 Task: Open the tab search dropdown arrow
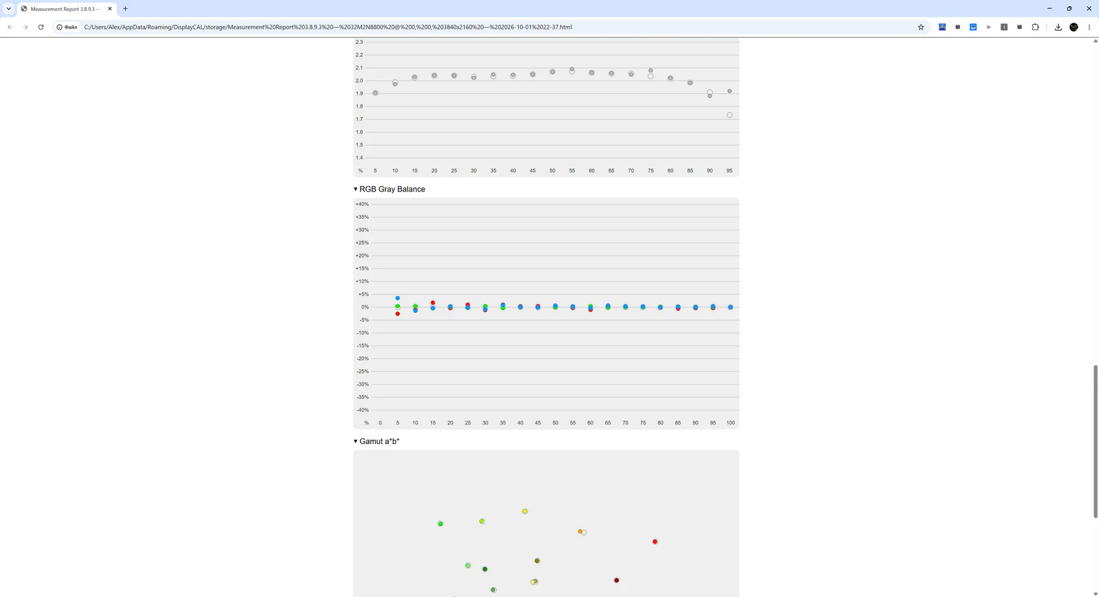[8, 9]
